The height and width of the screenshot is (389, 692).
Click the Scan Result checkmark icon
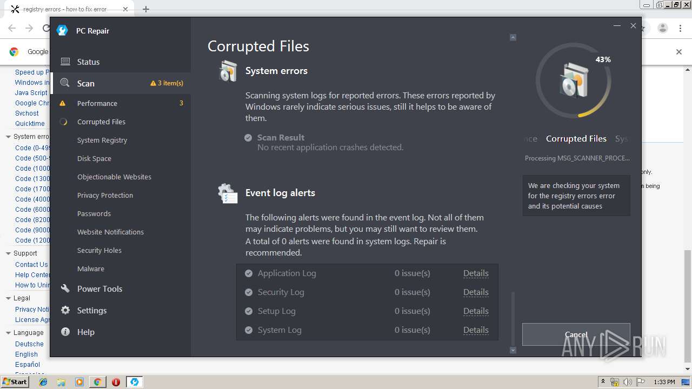coord(248,138)
